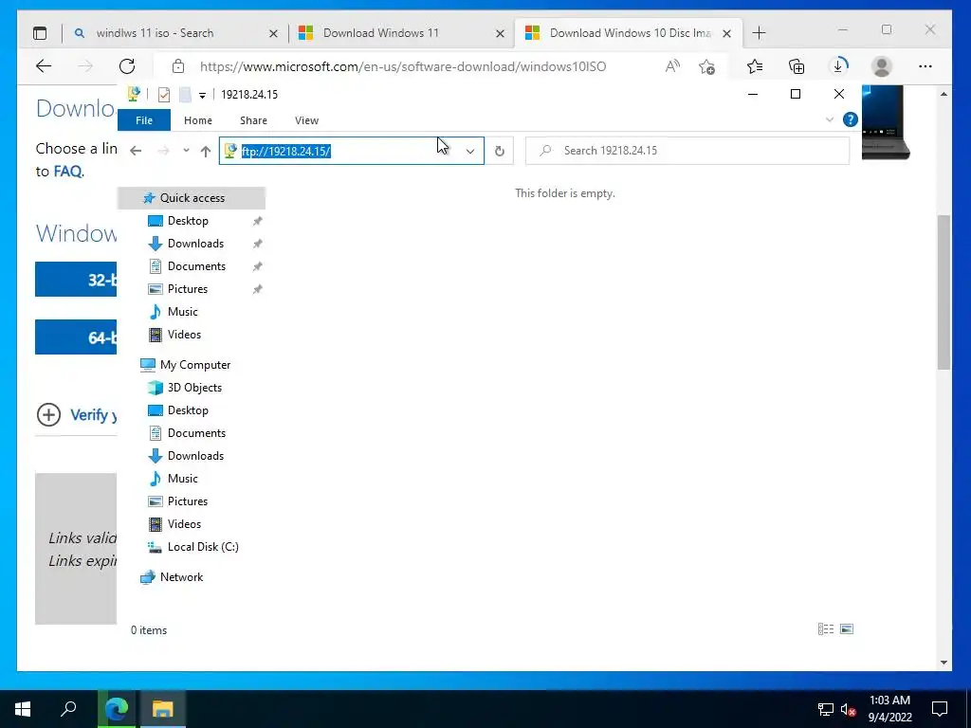Viewport: 971px width, 728px height.
Task: Open Customize Quick Access Toolbar dropdown
Action: (x=202, y=95)
